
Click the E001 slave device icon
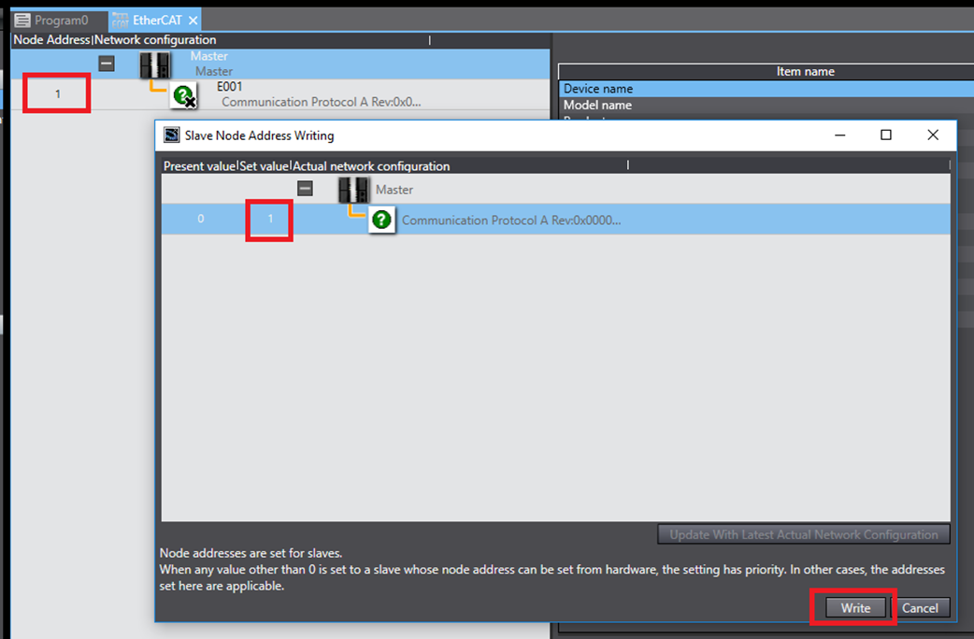183,95
